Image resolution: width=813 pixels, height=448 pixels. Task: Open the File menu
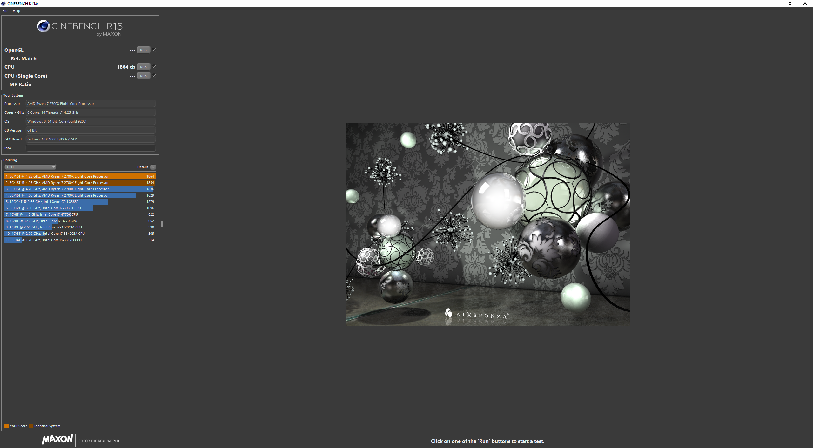(x=5, y=10)
